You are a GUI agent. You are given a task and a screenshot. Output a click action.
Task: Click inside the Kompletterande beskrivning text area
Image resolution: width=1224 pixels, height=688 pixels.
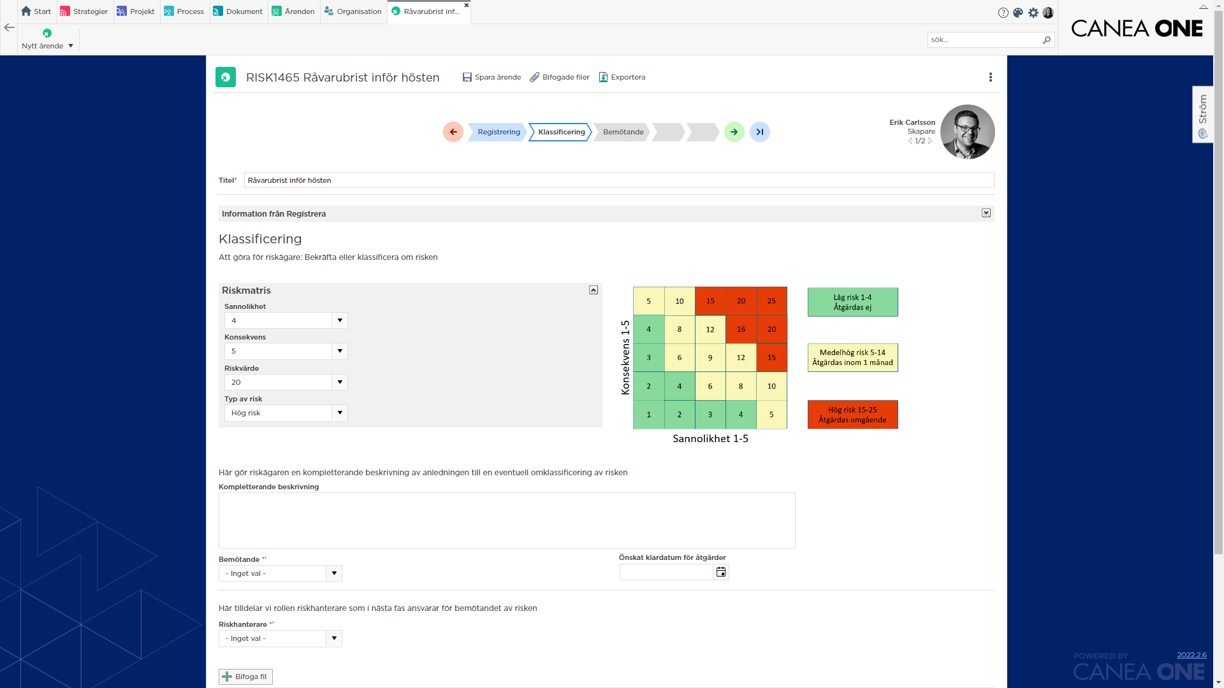pos(507,520)
